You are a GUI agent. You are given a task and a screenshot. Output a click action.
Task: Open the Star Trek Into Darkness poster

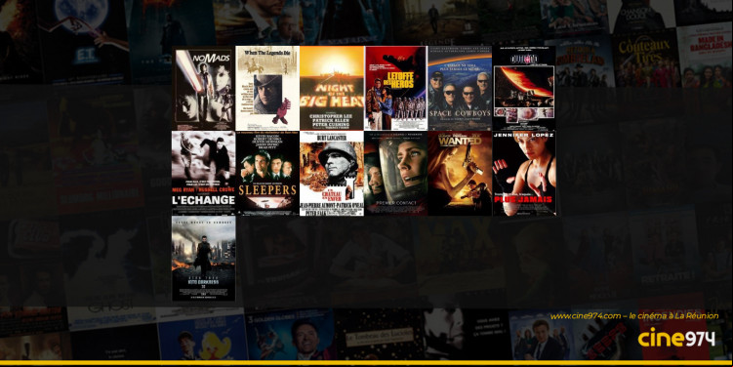(204, 258)
